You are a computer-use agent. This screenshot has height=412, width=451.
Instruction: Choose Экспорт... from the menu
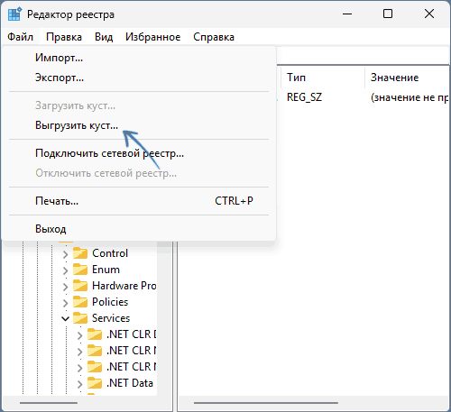click(138, 78)
